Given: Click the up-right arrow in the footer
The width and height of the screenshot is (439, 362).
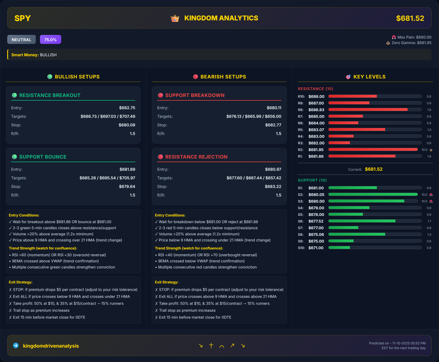Looking at the screenshot, I should (x=232, y=345).
